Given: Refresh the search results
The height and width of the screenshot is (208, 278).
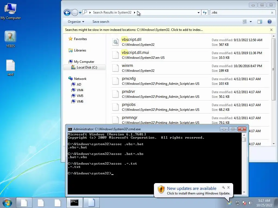Looking at the screenshot, I should [205, 12].
